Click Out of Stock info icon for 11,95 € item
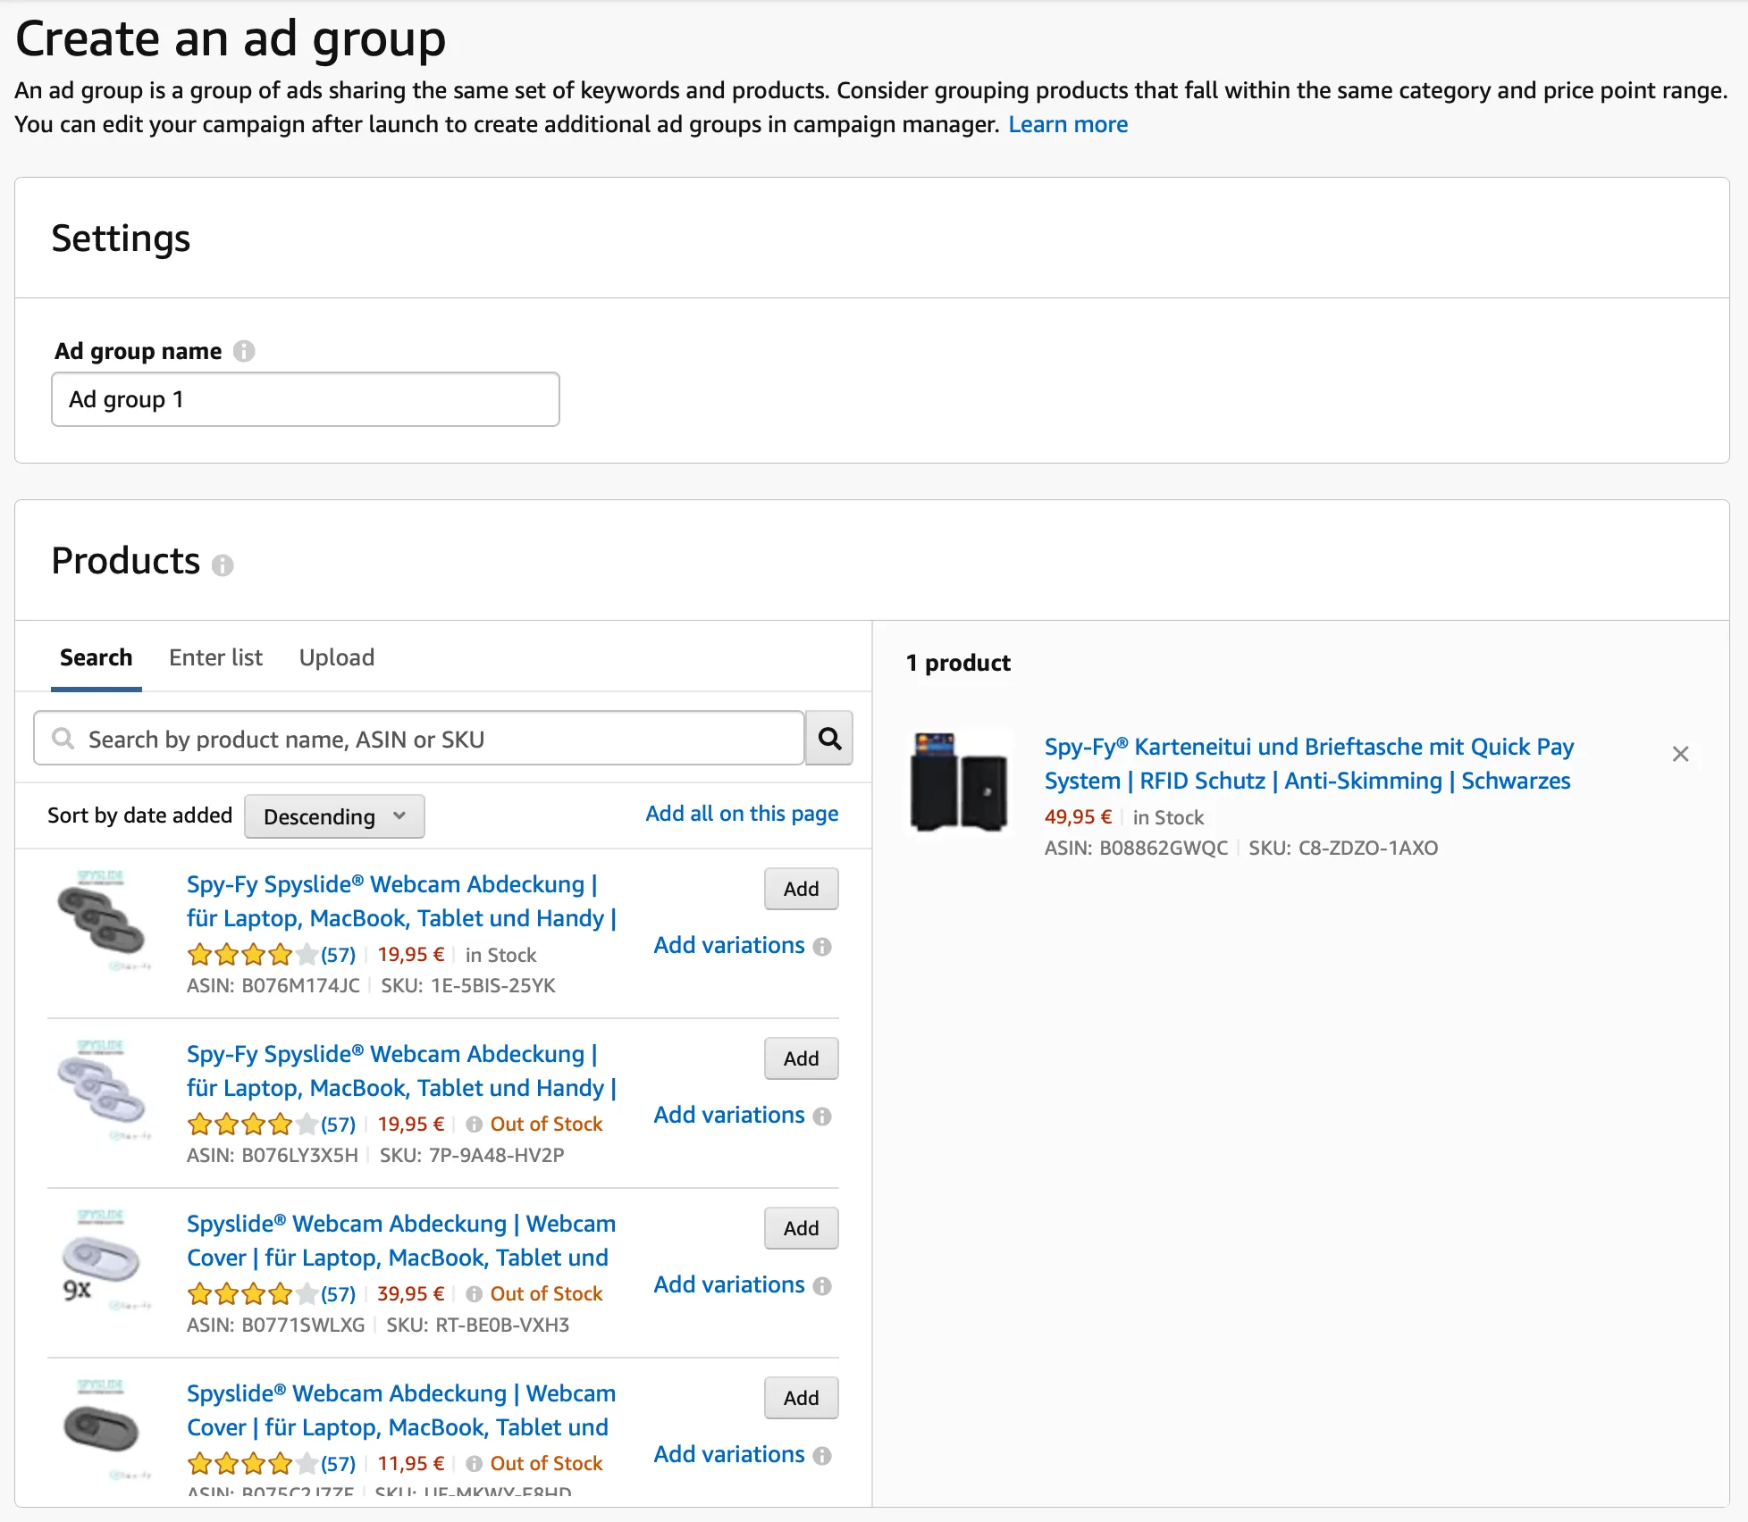This screenshot has height=1522, width=1748. pos(475,1464)
